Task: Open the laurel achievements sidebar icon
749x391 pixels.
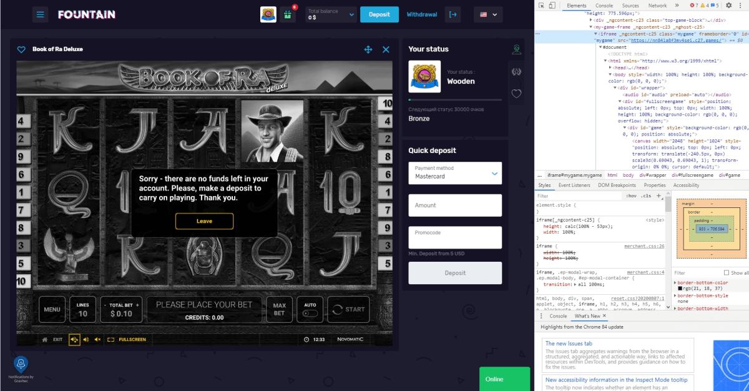Action: (516, 71)
